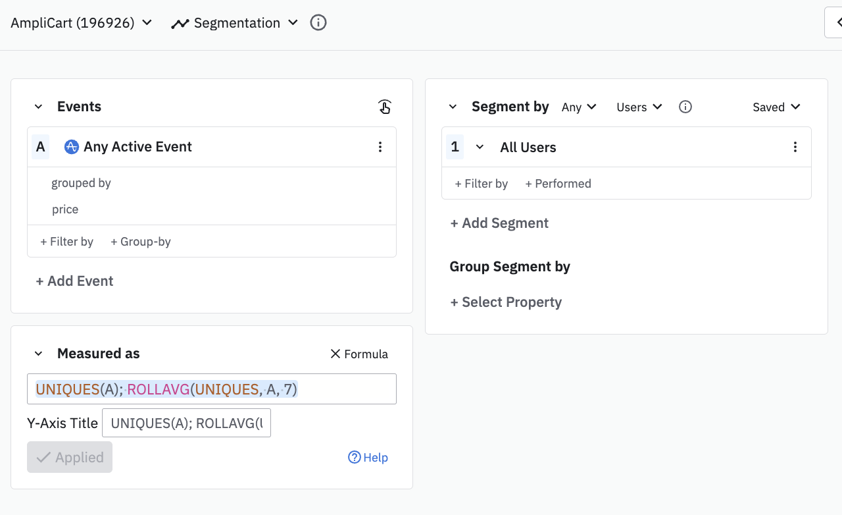Open the Segmentation chart type dropdown
This screenshot has width=842, height=515.
[235, 23]
